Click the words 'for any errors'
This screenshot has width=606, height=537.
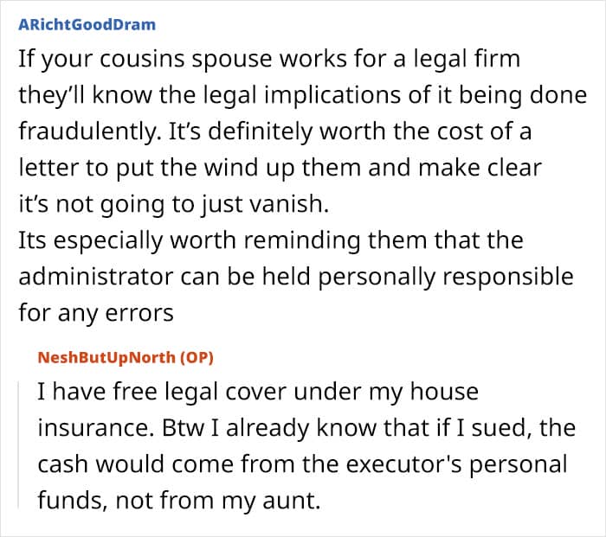tap(96, 313)
